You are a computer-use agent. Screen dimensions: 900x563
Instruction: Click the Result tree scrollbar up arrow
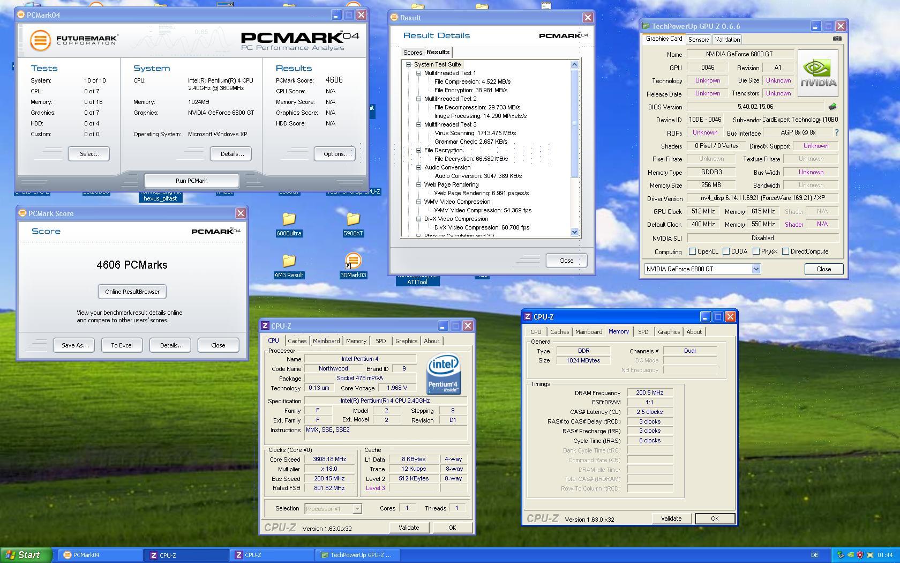tap(575, 65)
